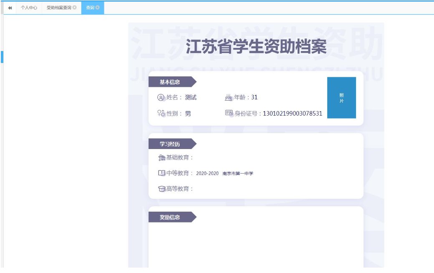The width and height of the screenshot is (434, 273).
Task: Click the open book icon for 中等教育
Action: (x=161, y=173)
